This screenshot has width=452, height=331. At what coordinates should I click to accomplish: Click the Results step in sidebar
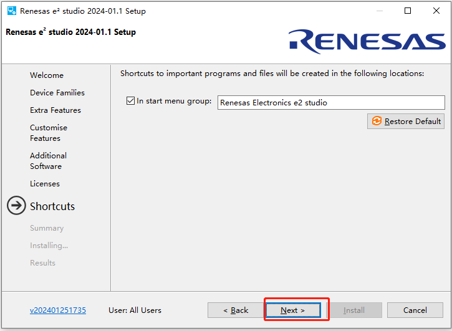(42, 263)
